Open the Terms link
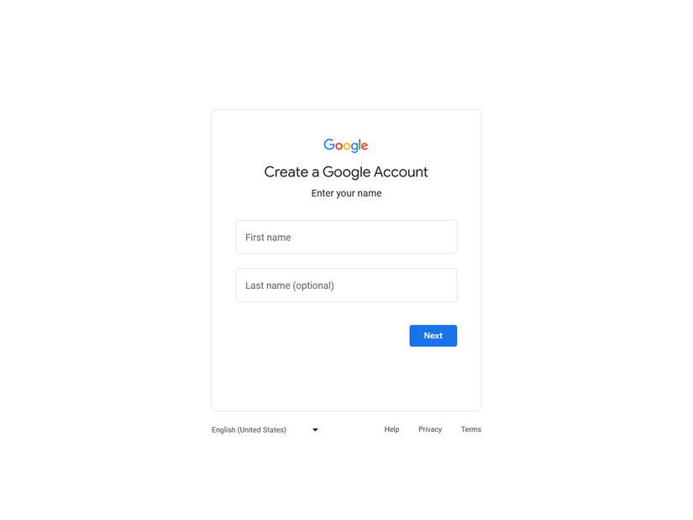Image resolution: width=693 pixels, height=520 pixels. click(x=471, y=429)
